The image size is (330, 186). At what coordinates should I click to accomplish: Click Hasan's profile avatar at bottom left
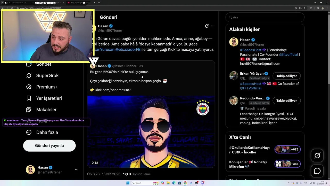(x=30, y=170)
